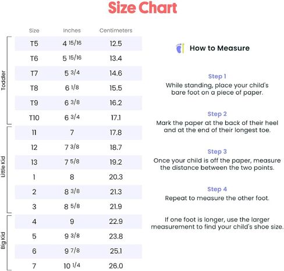Click the 9 7/8 inches cell
284x271 pixels.
tap(72, 251)
